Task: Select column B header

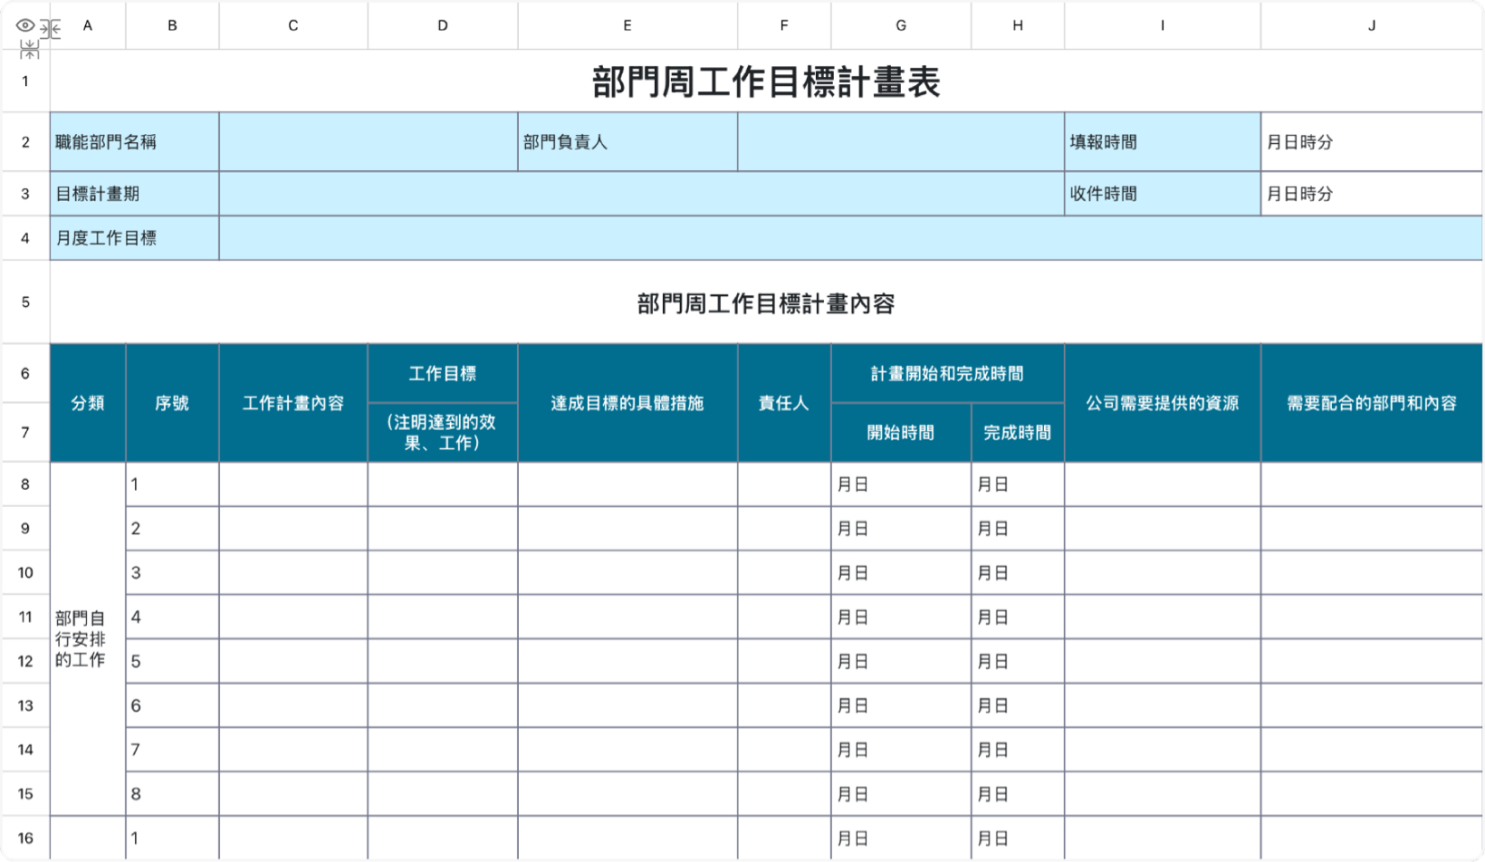Action: (172, 25)
